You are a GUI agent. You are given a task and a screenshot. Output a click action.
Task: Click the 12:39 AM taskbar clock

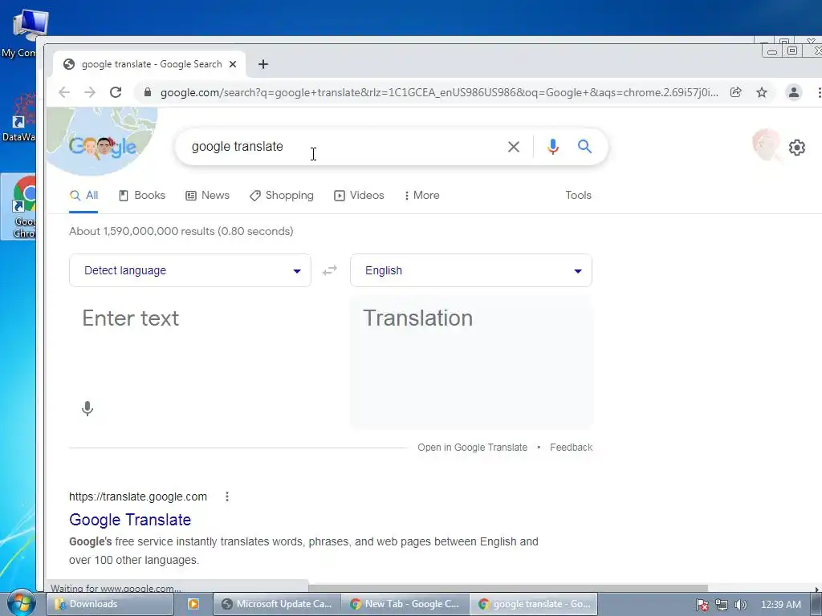tap(780, 605)
